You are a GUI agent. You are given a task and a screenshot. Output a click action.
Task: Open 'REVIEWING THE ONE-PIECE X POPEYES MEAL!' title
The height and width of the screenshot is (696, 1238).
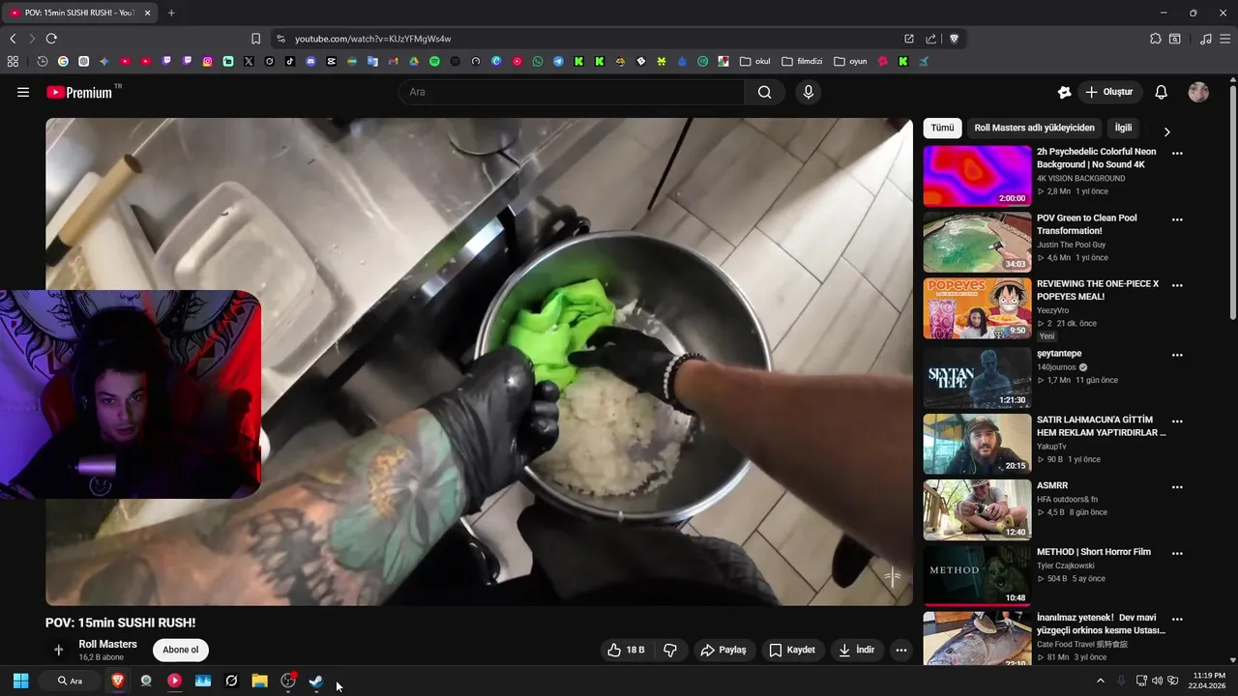click(x=1098, y=290)
